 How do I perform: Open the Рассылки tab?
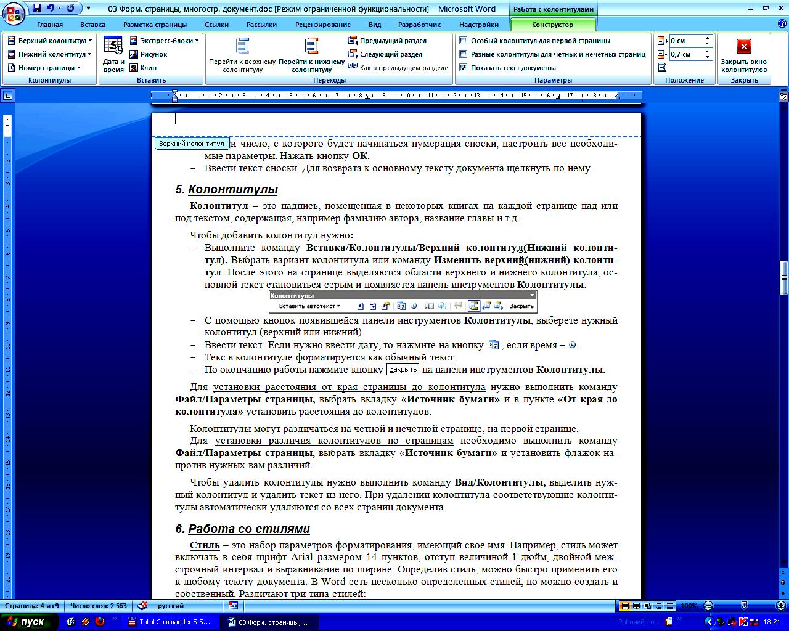tap(261, 25)
